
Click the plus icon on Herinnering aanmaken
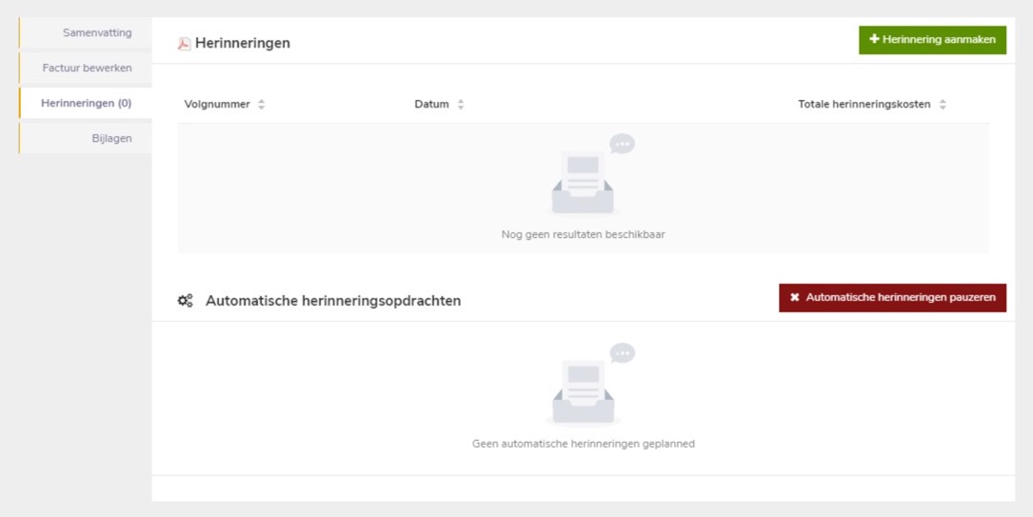[874, 39]
